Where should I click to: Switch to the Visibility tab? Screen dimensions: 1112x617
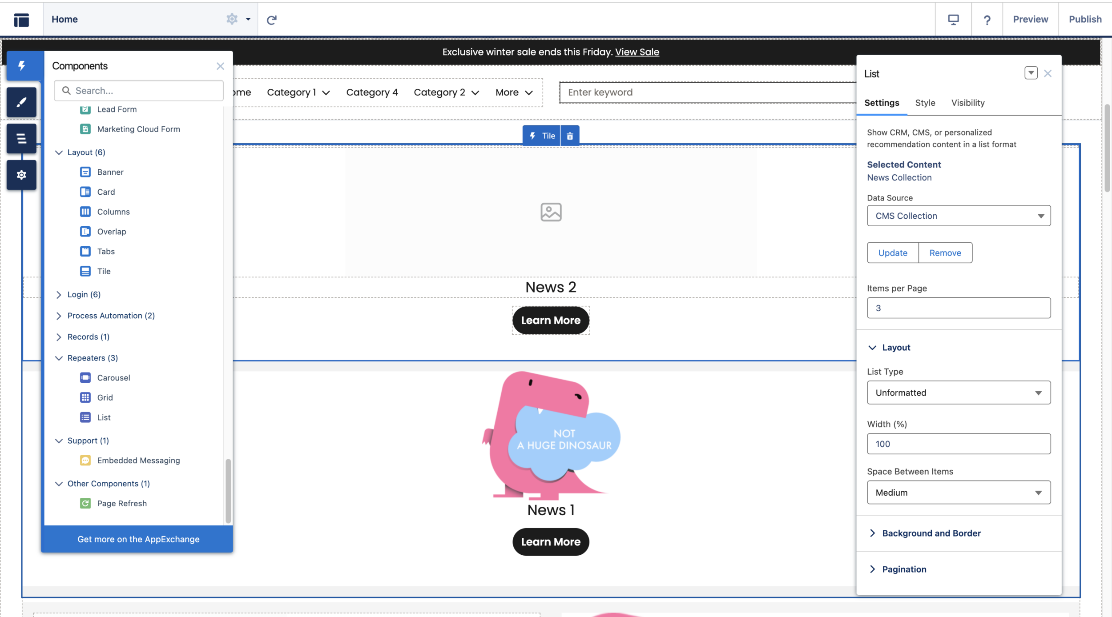pyautogui.click(x=968, y=103)
